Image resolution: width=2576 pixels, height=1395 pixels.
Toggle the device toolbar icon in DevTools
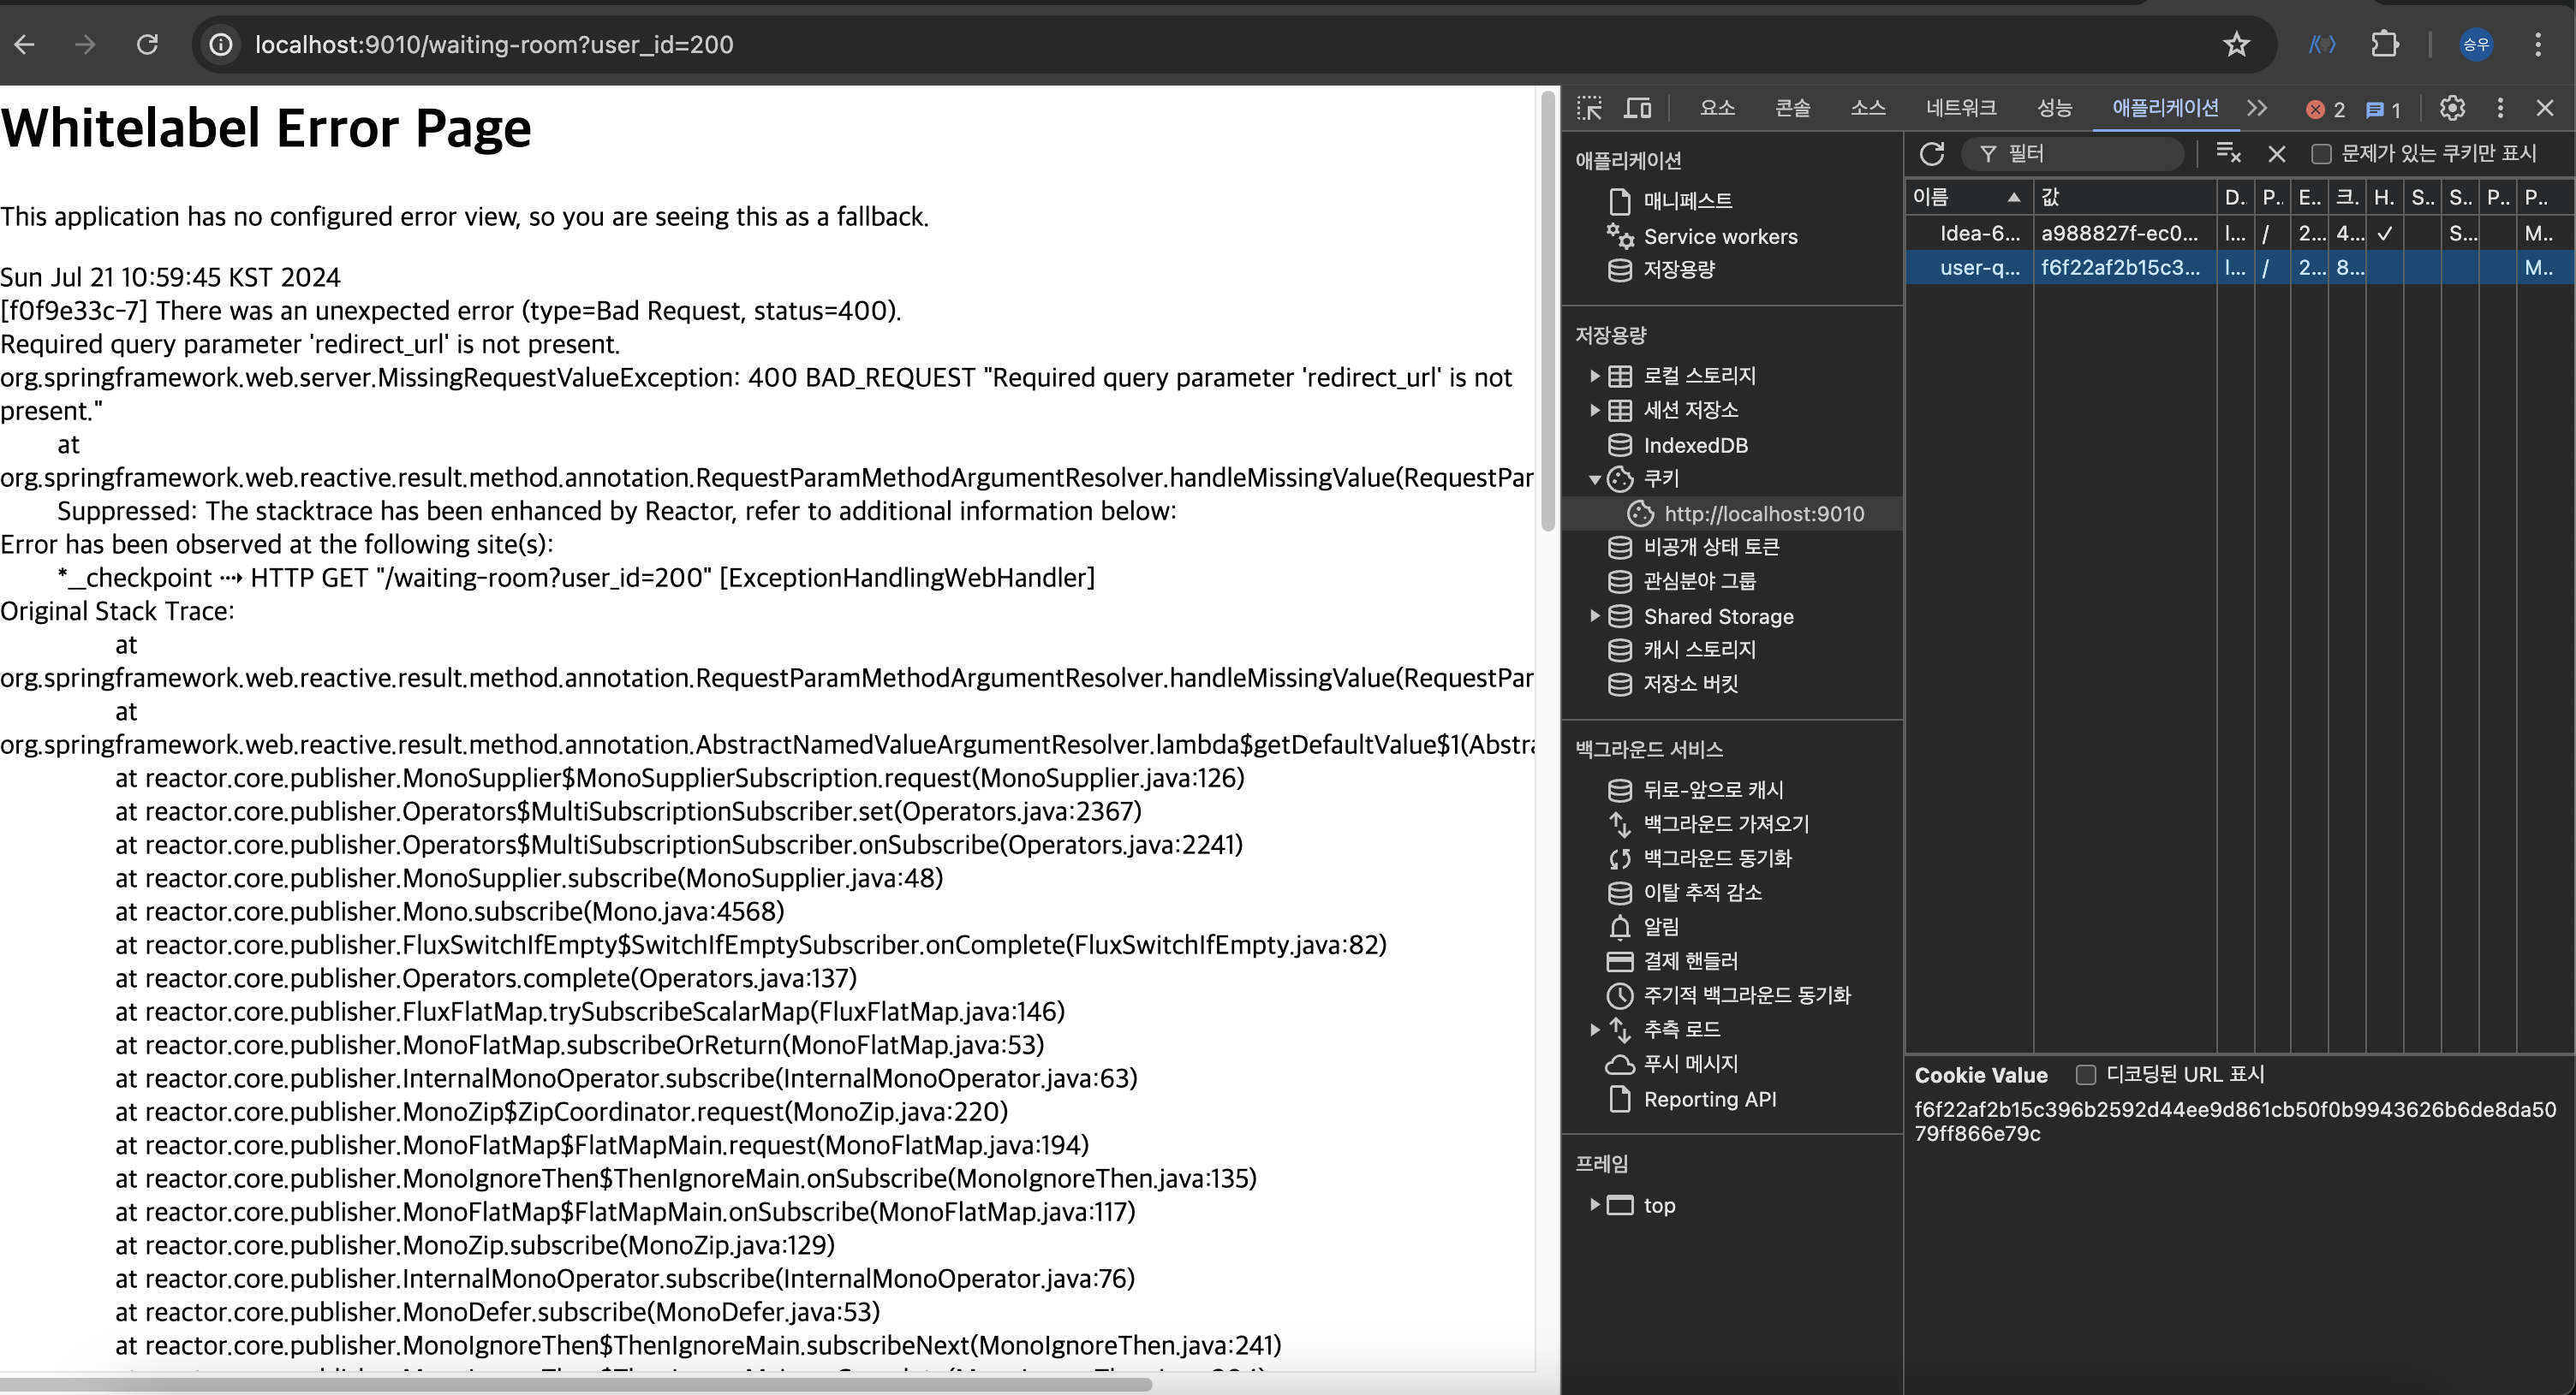[x=1637, y=108]
